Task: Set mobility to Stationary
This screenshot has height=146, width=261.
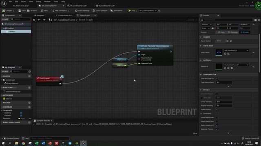Action: [x=233, y=32]
